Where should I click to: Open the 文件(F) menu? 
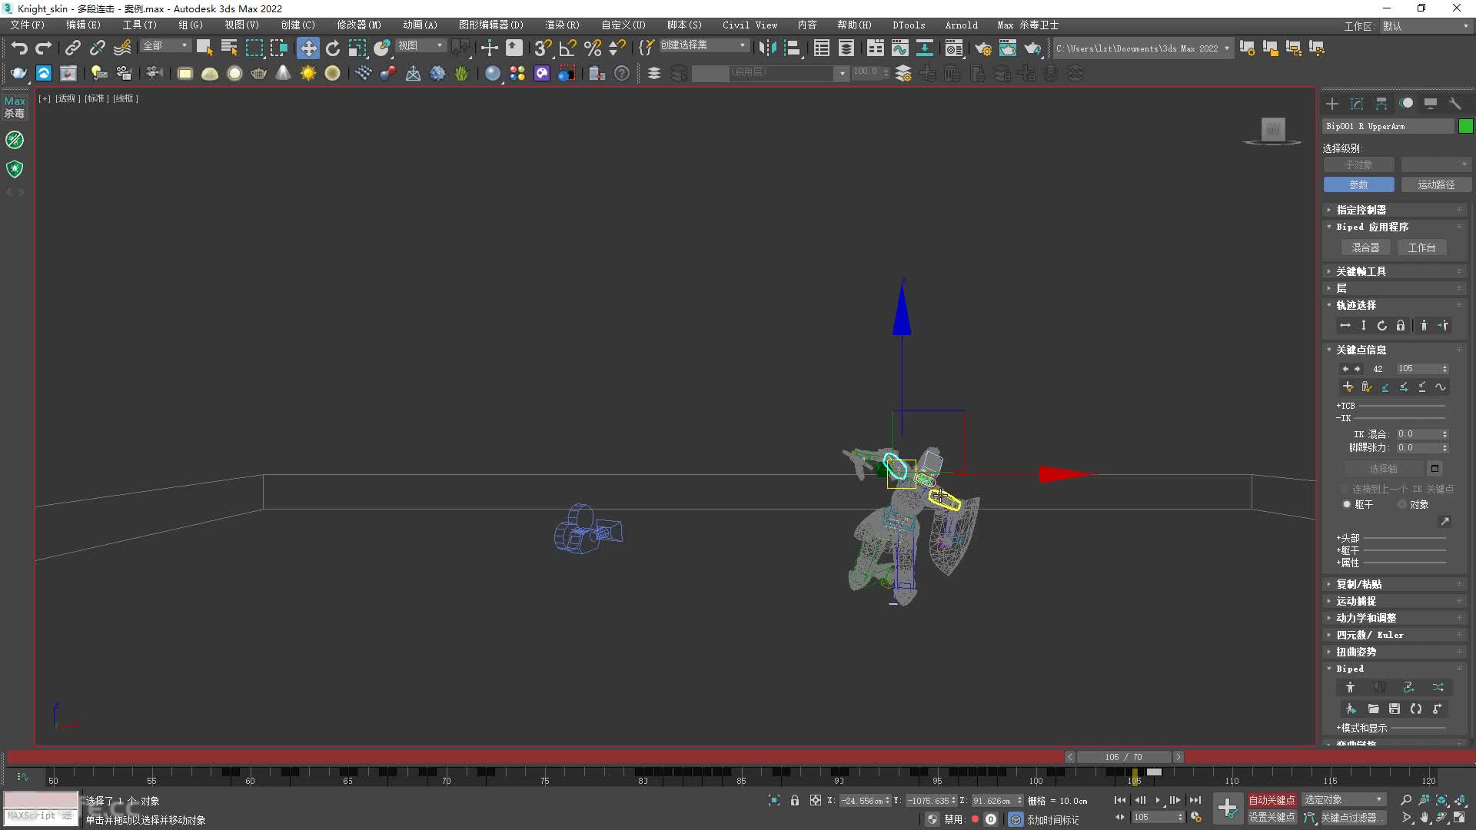28,25
